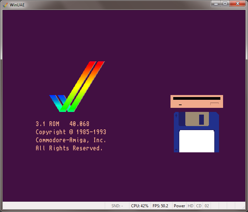Click the resize grip in status bar corner
Screen dimensions: 248x212
click(x=244, y=207)
